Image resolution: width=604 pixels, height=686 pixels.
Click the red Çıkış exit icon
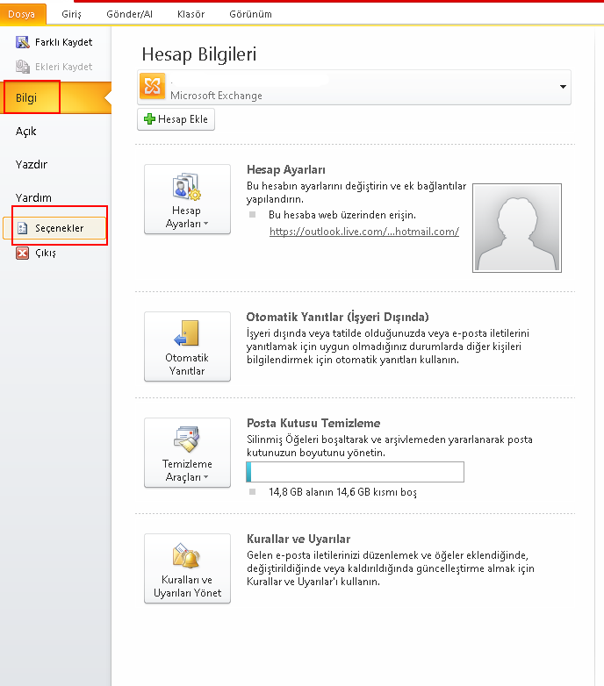point(22,254)
